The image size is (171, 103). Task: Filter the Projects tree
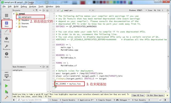coord(37,10)
